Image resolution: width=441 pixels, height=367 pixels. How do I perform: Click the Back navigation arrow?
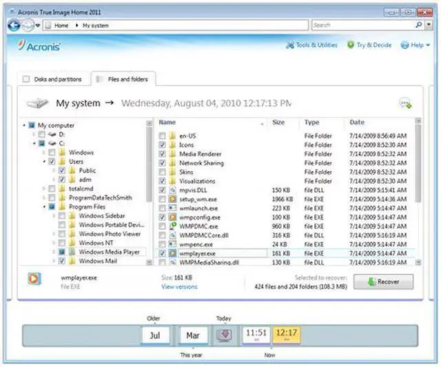click(14, 26)
